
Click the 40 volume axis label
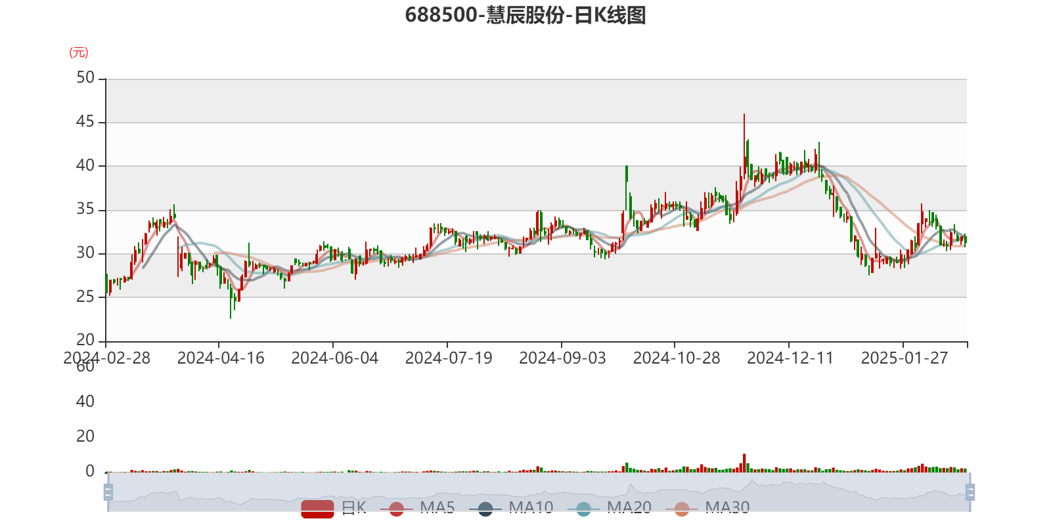85,402
